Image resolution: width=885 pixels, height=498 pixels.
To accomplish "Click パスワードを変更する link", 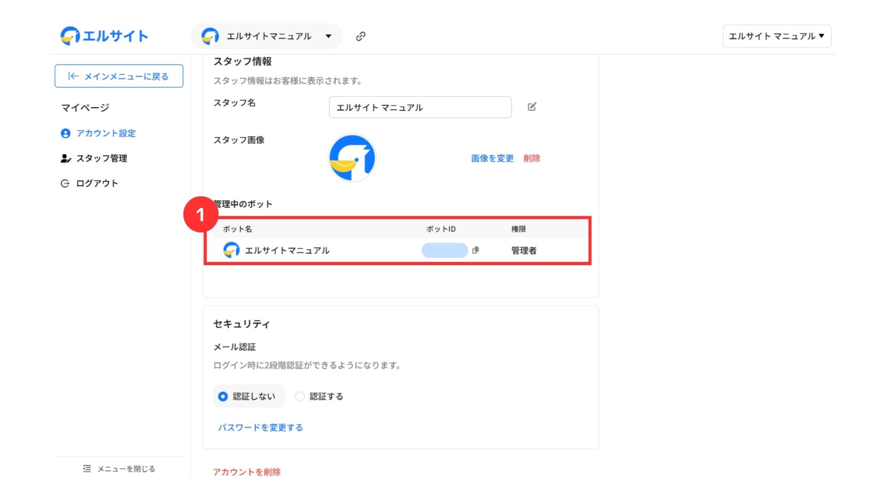I will pos(260,427).
